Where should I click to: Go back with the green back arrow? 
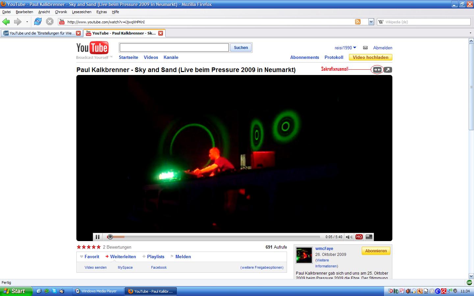(6, 22)
